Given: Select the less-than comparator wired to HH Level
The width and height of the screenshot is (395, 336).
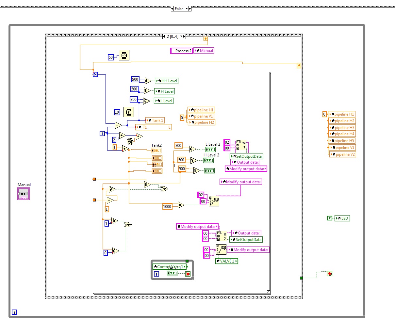Looking at the screenshot, I should [148, 81].
